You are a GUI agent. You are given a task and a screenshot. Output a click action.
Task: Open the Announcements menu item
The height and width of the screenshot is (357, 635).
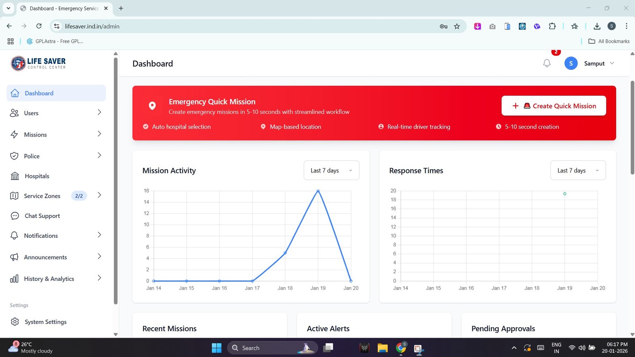coord(45,257)
